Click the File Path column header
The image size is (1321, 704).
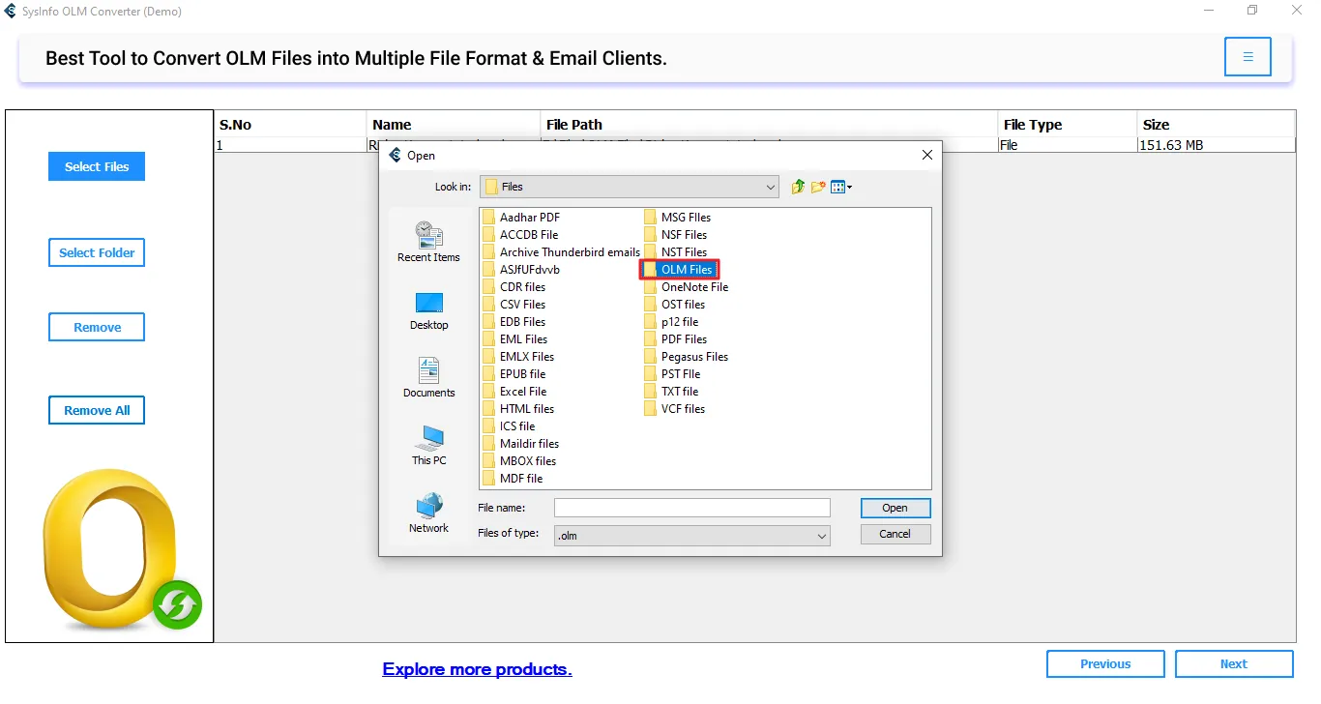click(769, 124)
